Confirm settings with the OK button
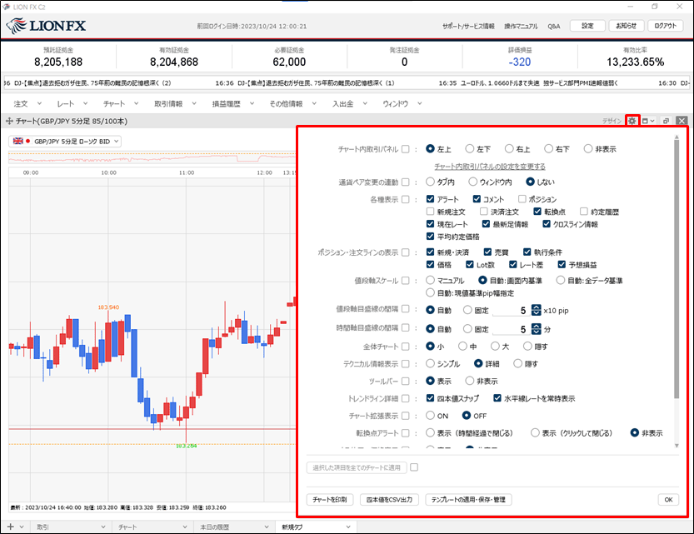 coord(668,500)
